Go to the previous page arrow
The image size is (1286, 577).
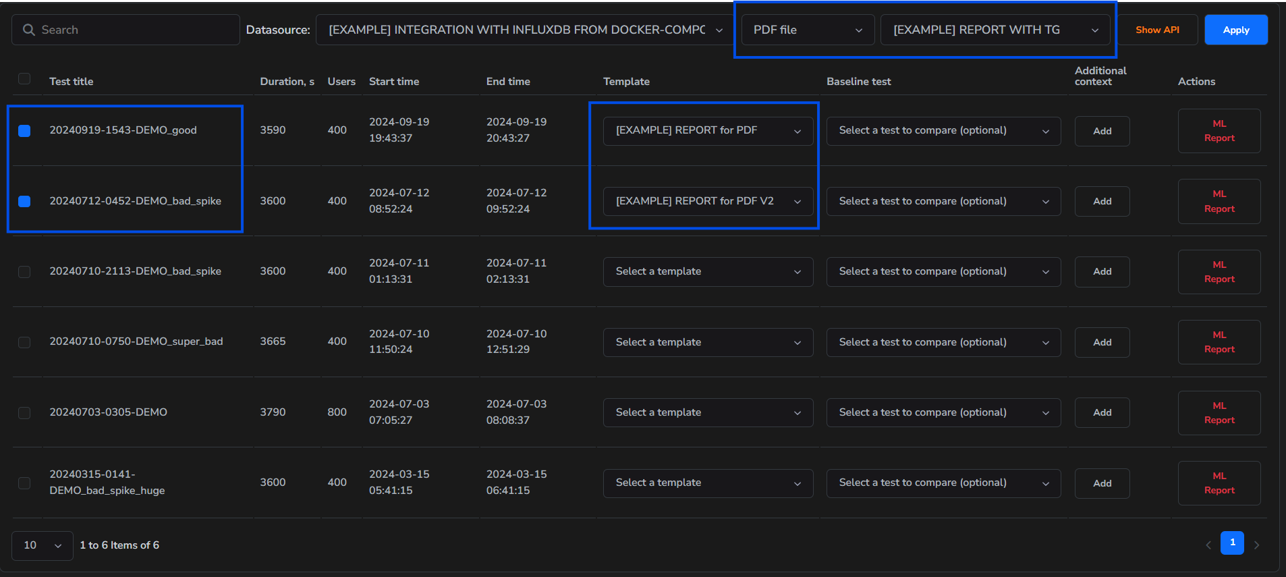pyautogui.click(x=1208, y=545)
